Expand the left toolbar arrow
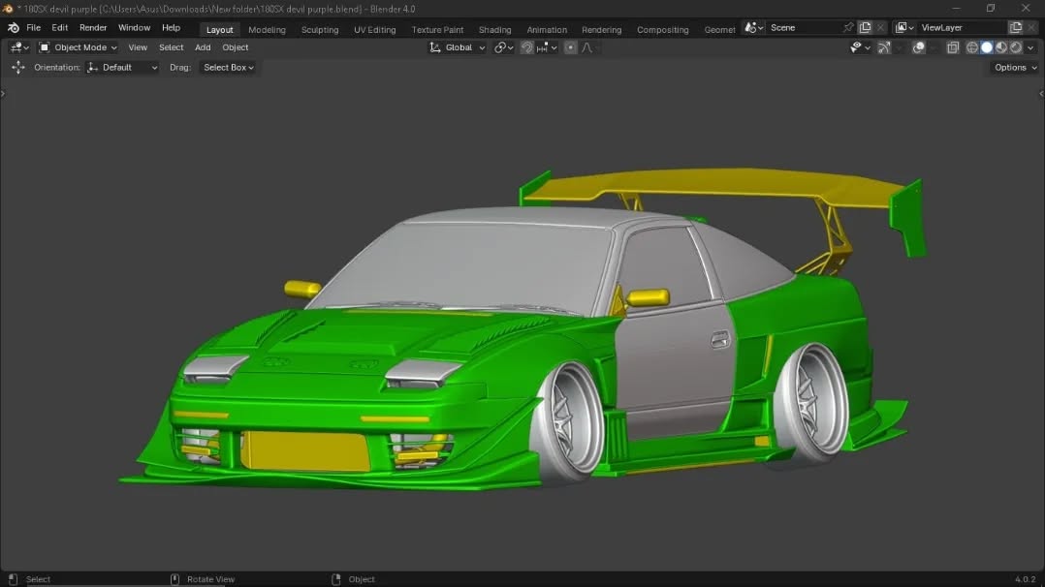 click(3, 94)
